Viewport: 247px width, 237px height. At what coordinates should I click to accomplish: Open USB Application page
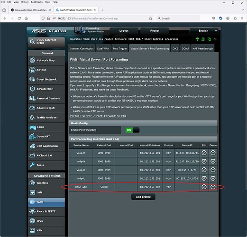point(46,146)
